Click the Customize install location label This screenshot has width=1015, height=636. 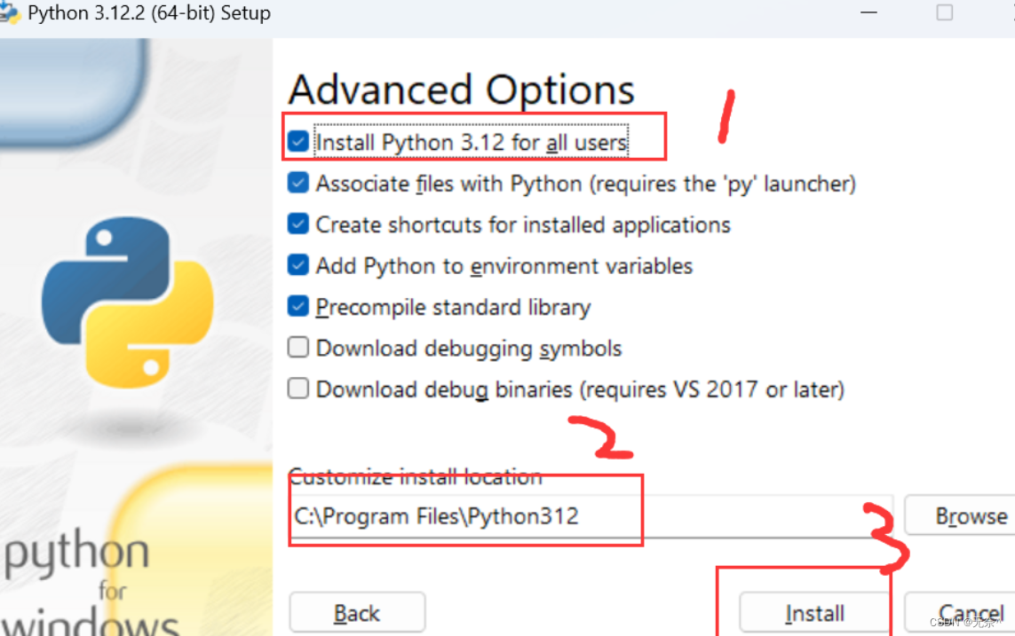416,477
